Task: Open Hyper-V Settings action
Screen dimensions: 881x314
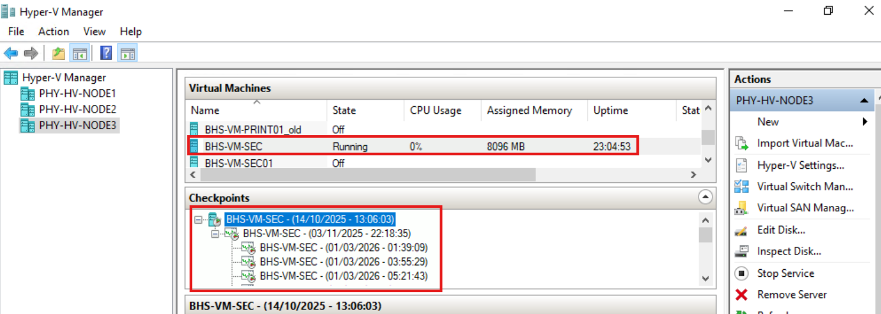Action: point(801,165)
